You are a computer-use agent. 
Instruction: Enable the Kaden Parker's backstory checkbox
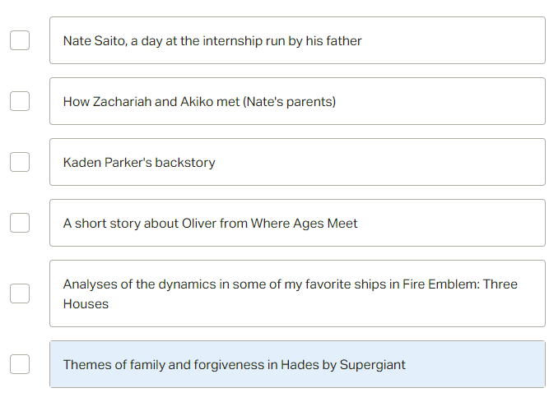click(20, 162)
